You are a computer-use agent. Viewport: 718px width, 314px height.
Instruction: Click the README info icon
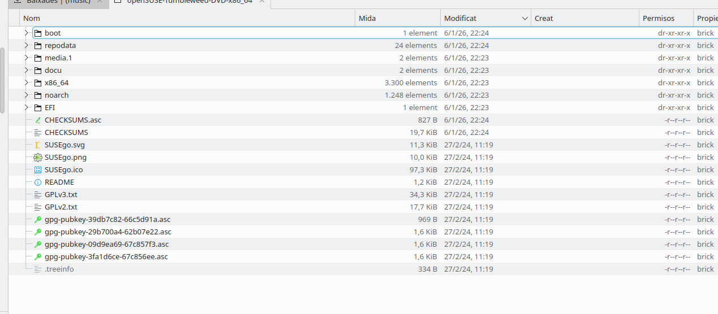point(38,182)
